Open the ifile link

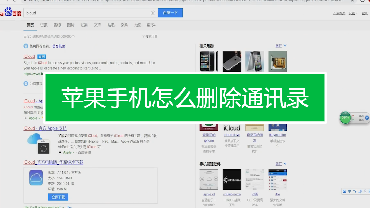277,194
